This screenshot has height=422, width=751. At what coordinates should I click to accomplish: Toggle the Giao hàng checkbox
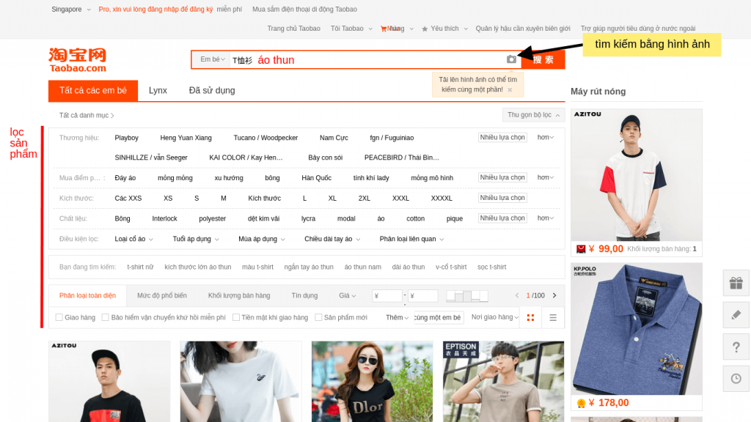pyautogui.click(x=59, y=317)
